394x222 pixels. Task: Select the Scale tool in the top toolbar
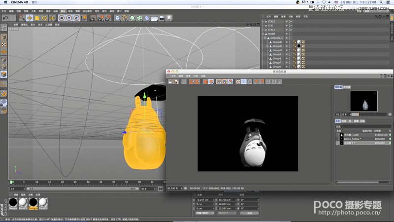[37, 18]
